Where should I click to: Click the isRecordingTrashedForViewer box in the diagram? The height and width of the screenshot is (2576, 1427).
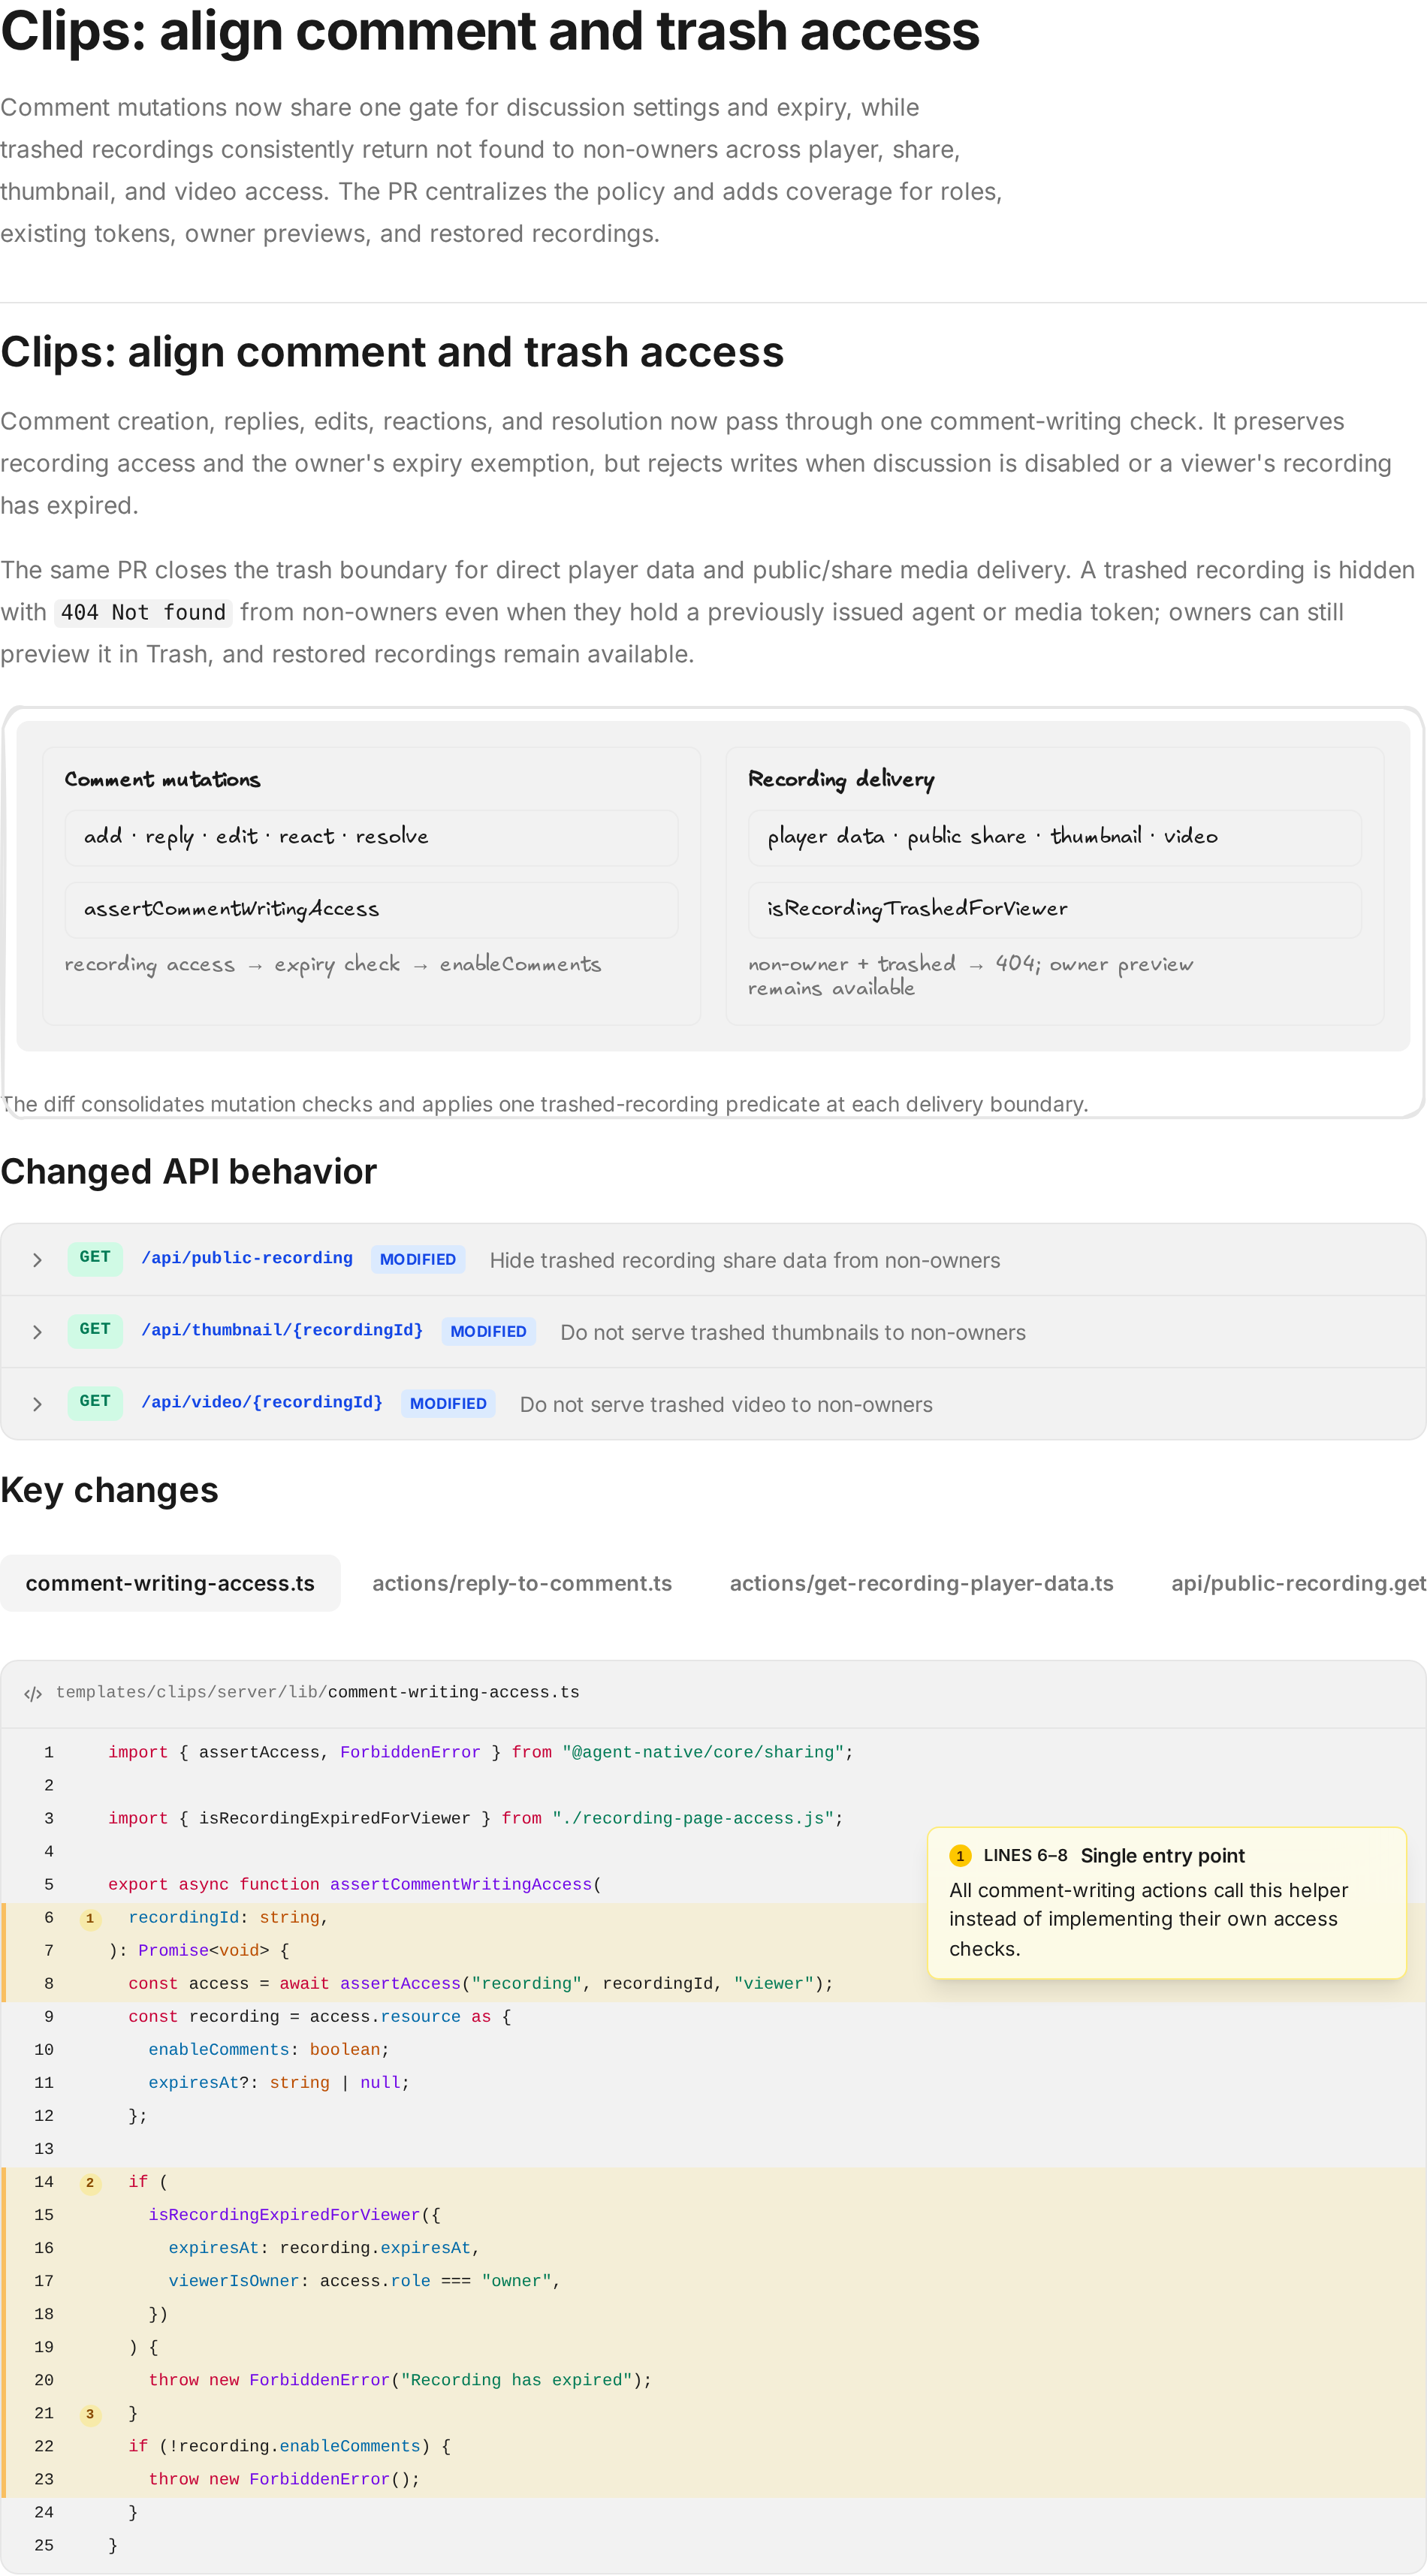[x=1054, y=909]
